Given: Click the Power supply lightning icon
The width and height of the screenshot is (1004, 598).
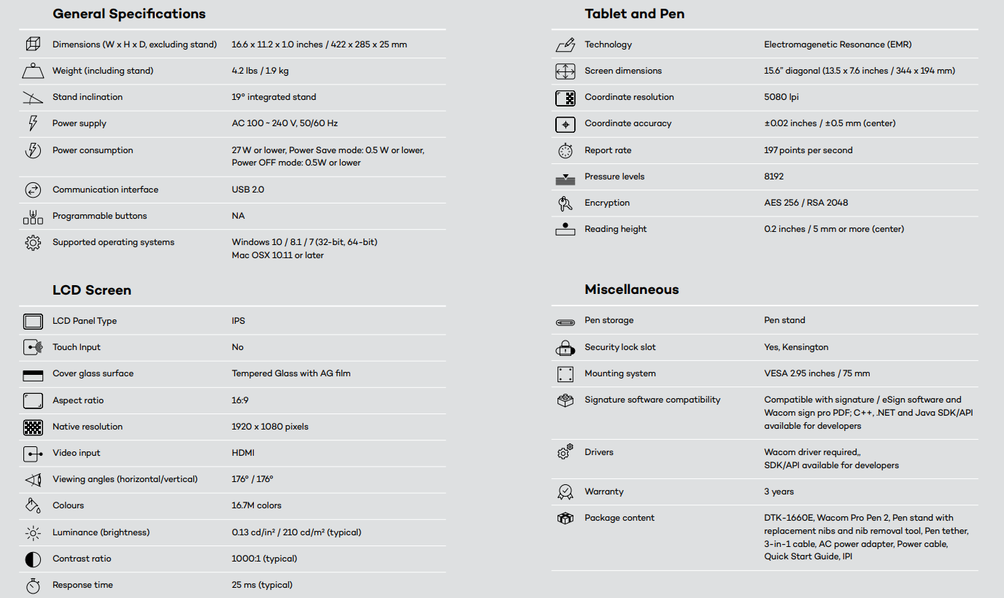Looking at the screenshot, I should [33, 123].
